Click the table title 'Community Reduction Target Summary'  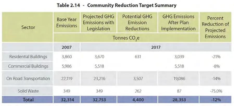coord(132,5)
